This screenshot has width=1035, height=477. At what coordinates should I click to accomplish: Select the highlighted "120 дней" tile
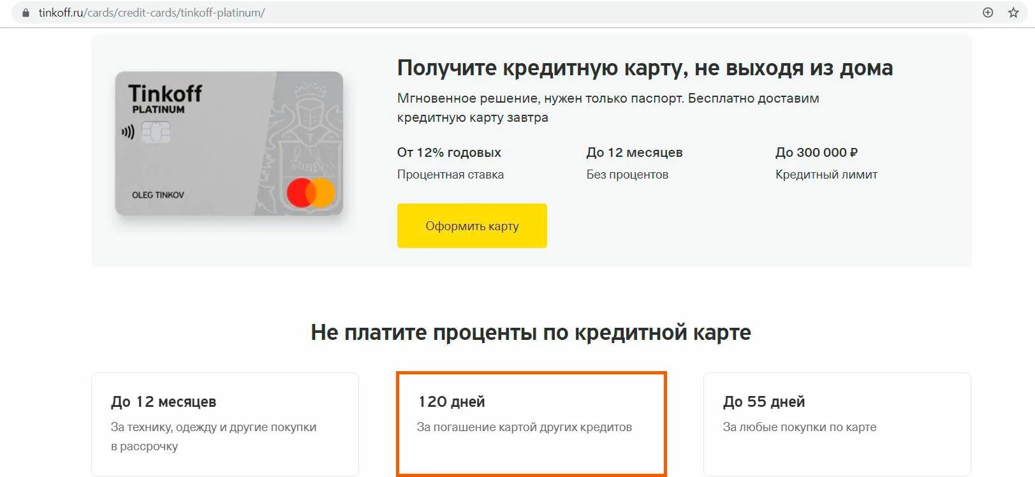[531, 423]
